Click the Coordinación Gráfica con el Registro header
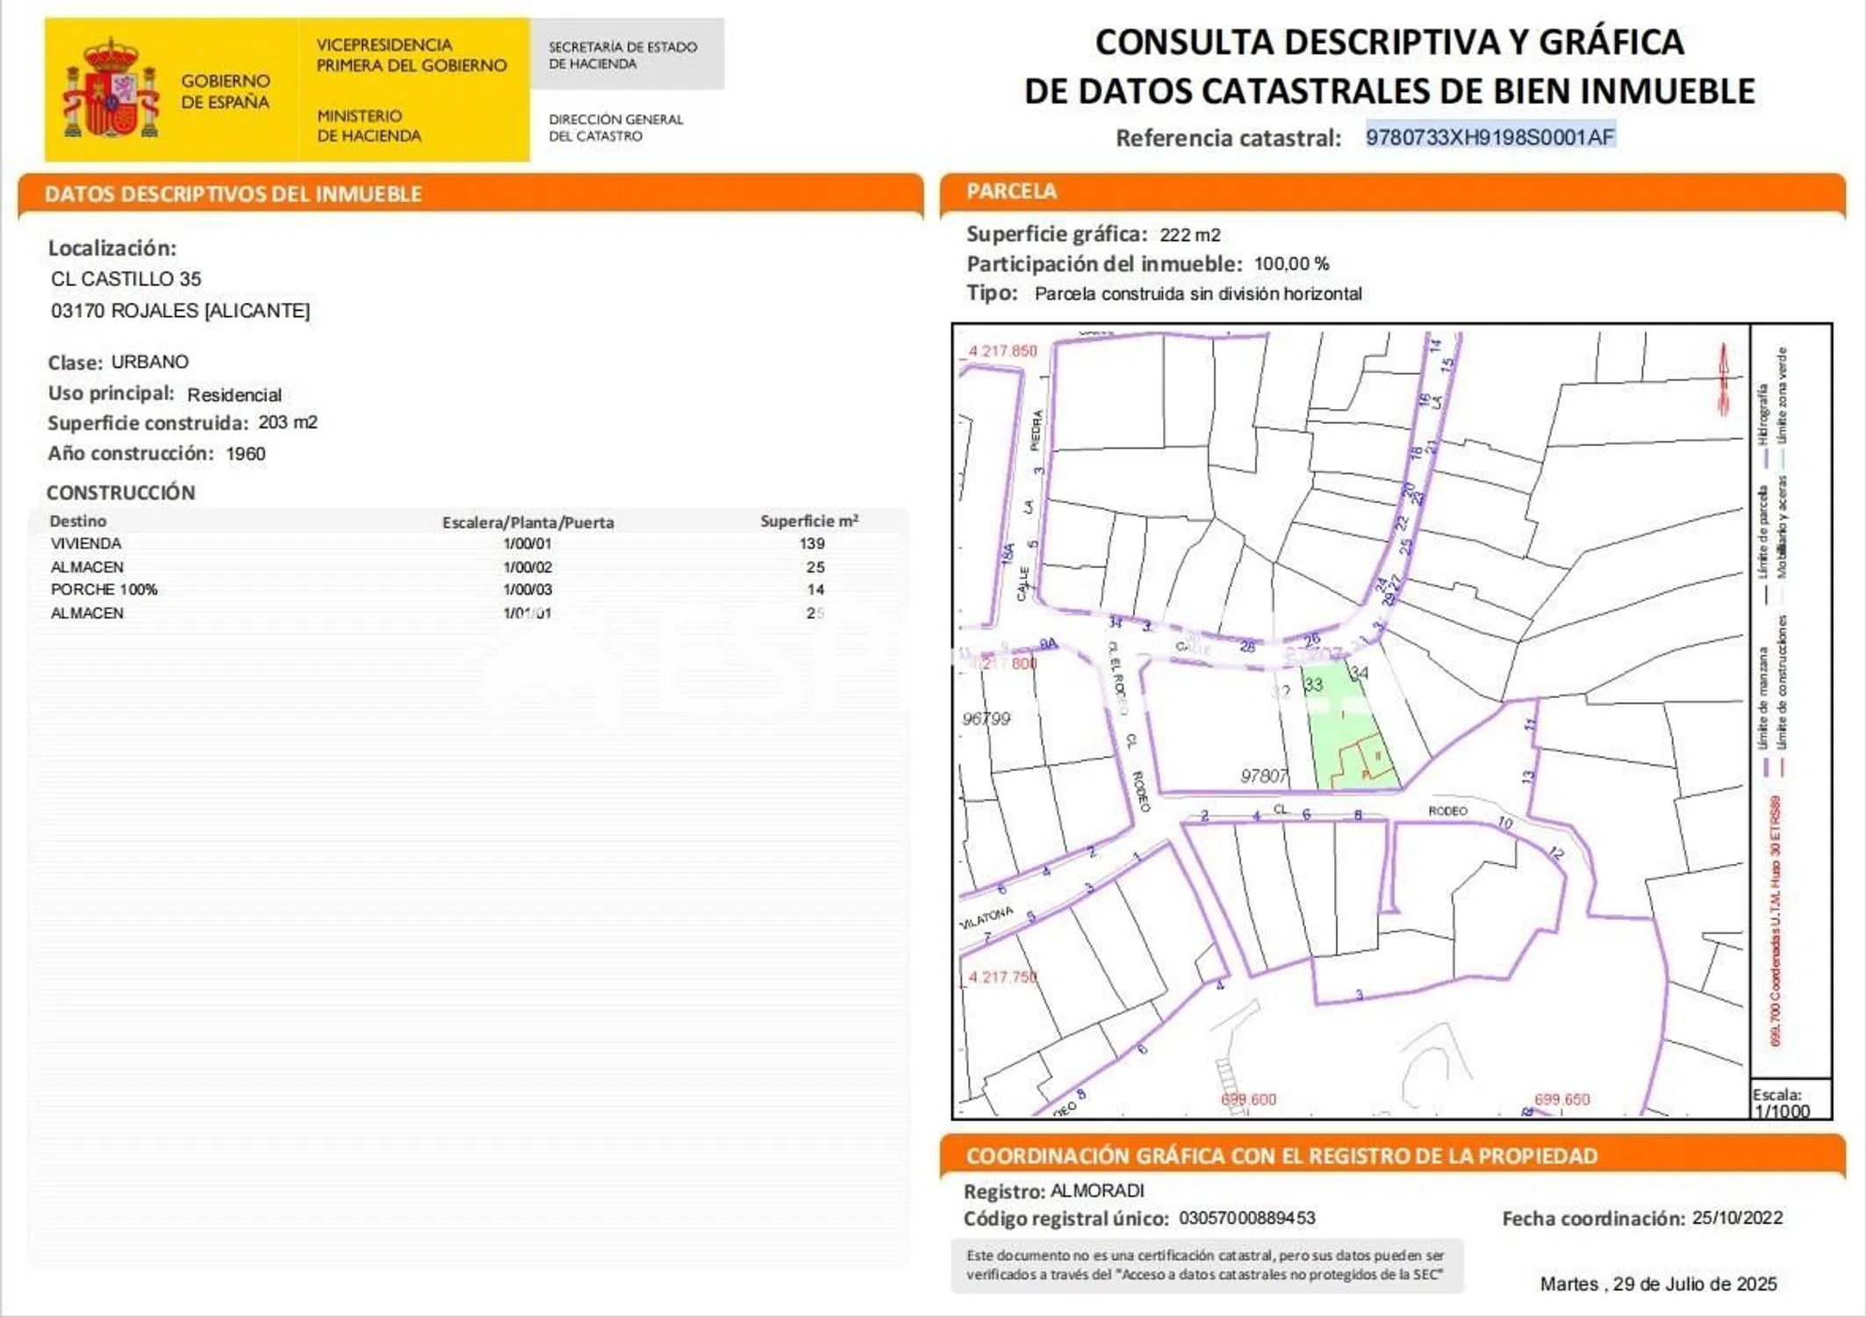This screenshot has height=1317, width=1866. tap(1281, 1155)
